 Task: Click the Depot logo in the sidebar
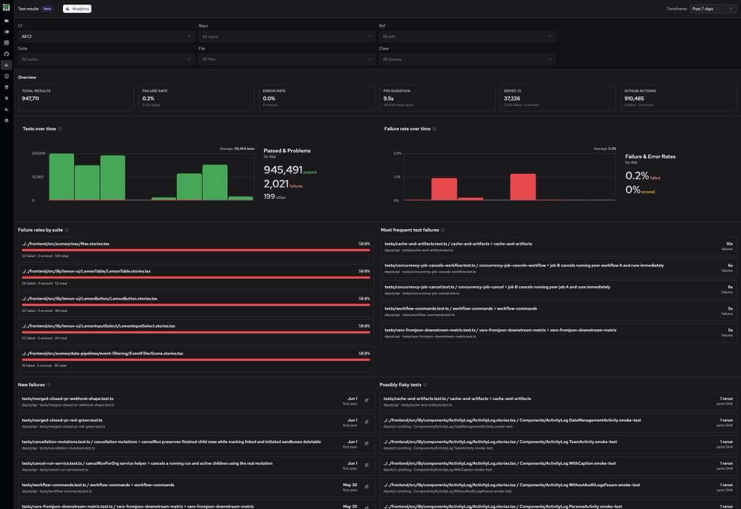[x=7, y=7]
